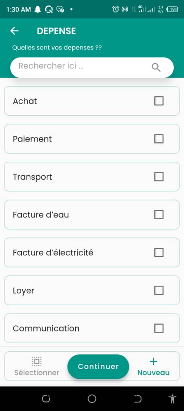Select the Loyer list item row
The width and height of the screenshot is (184, 411).
pos(92,290)
